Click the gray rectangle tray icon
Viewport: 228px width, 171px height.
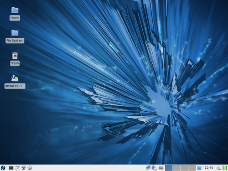click(x=161, y=168)
